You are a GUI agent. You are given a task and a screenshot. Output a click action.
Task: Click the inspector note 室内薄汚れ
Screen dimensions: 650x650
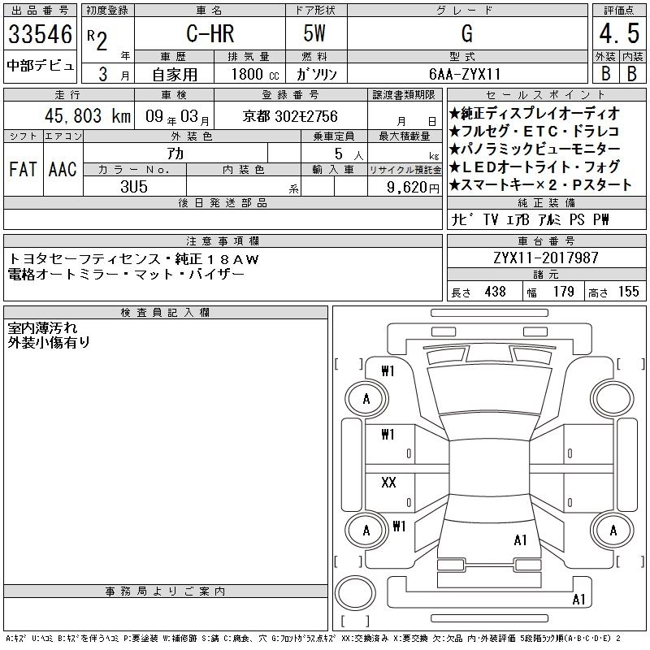click(x=42, y=328)
